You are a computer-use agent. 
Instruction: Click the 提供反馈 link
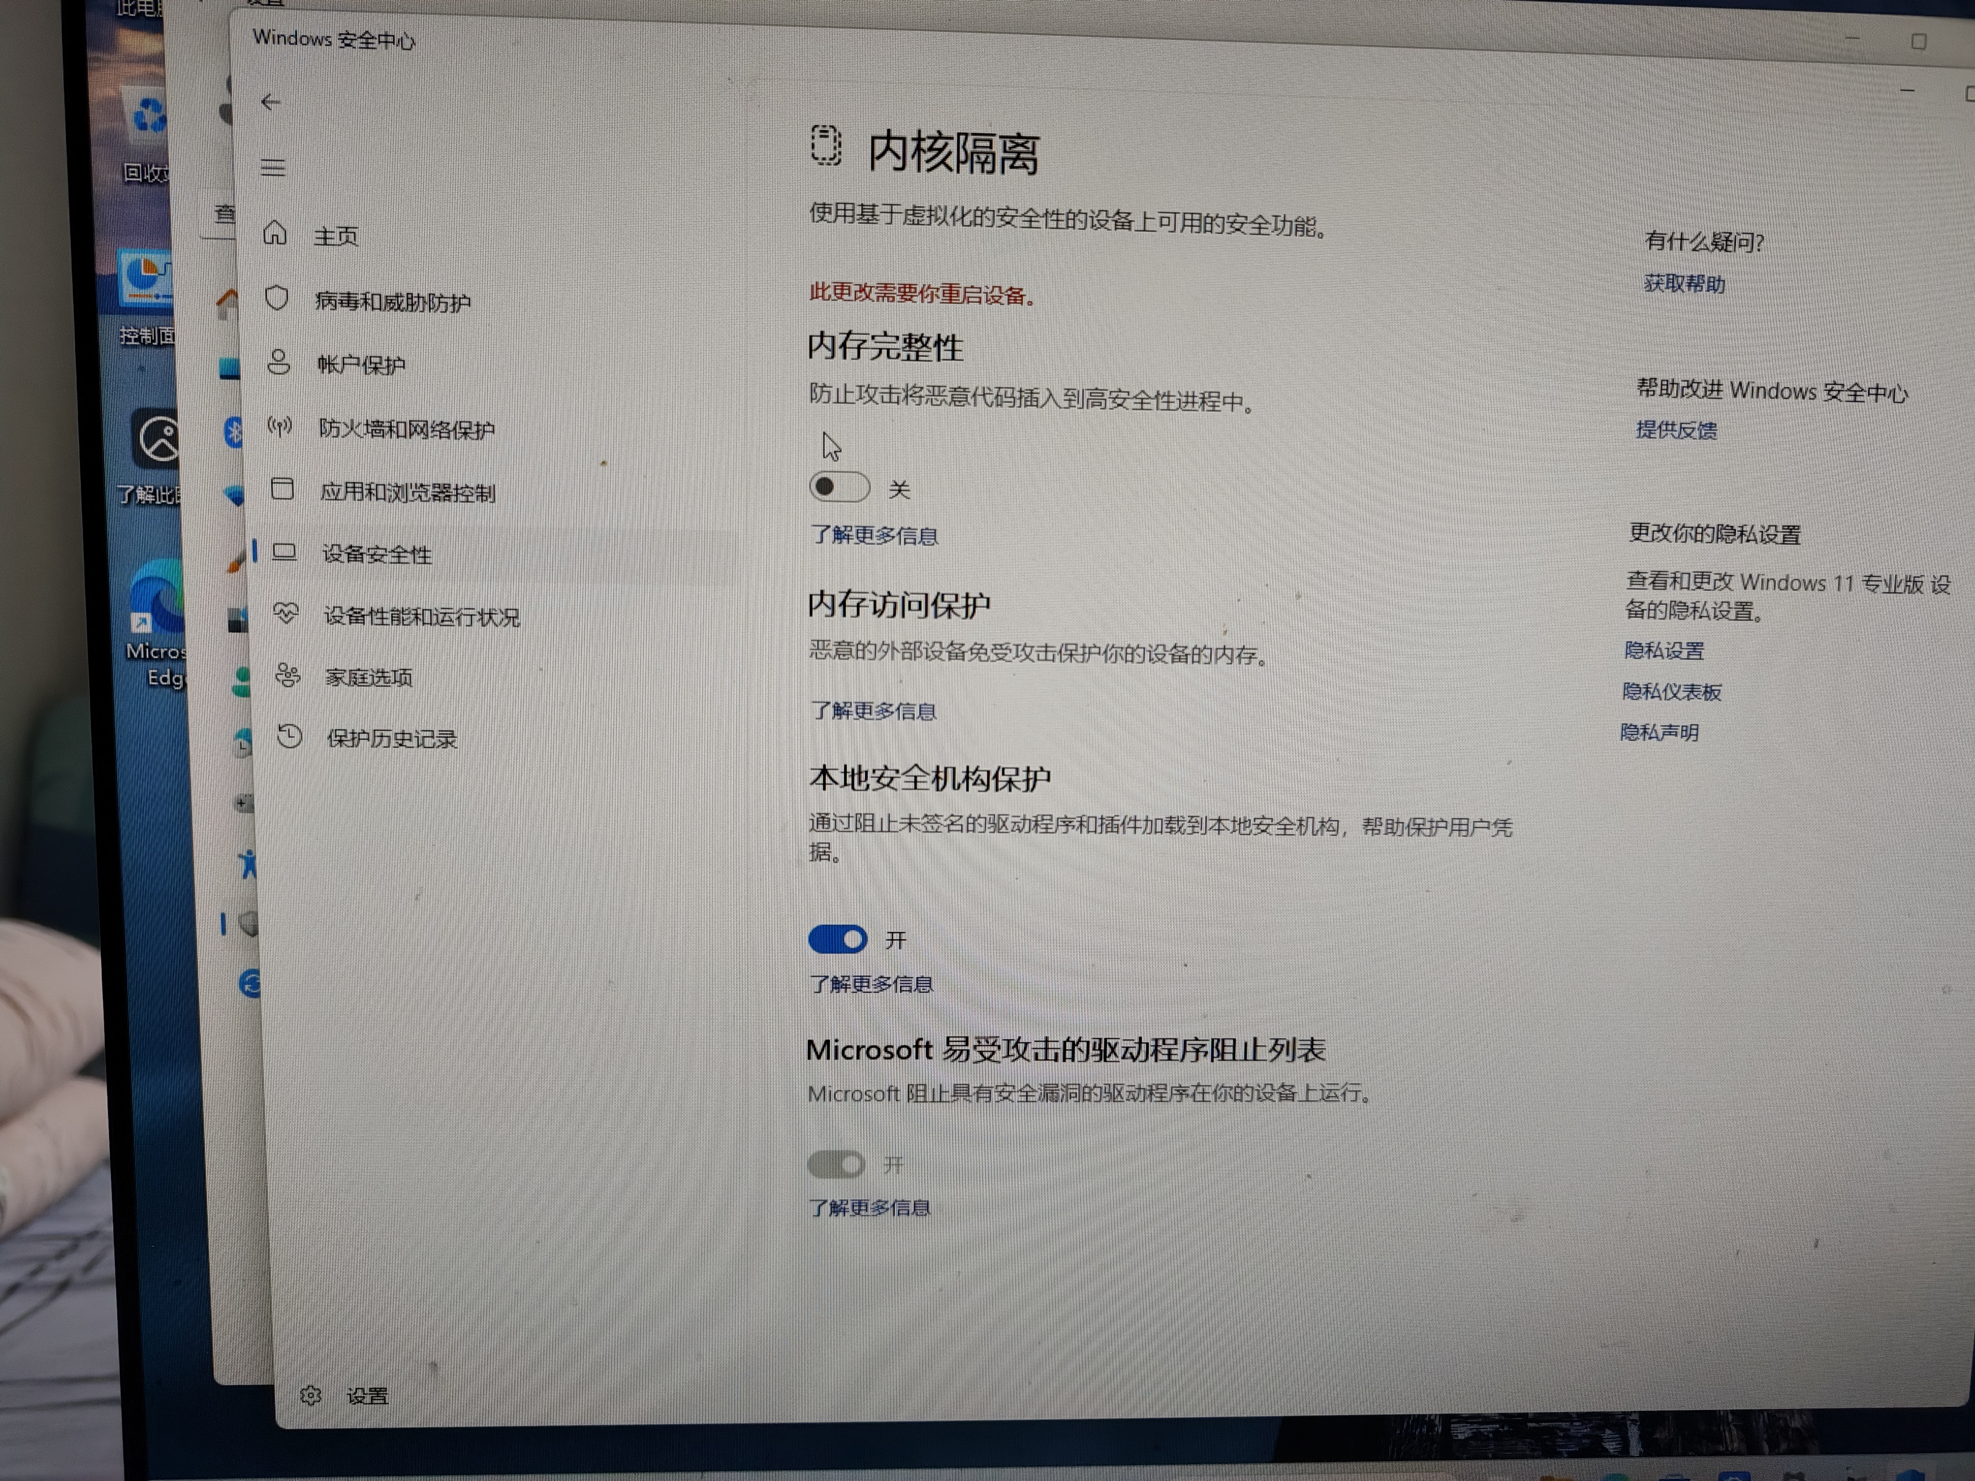pos(1676,431)
